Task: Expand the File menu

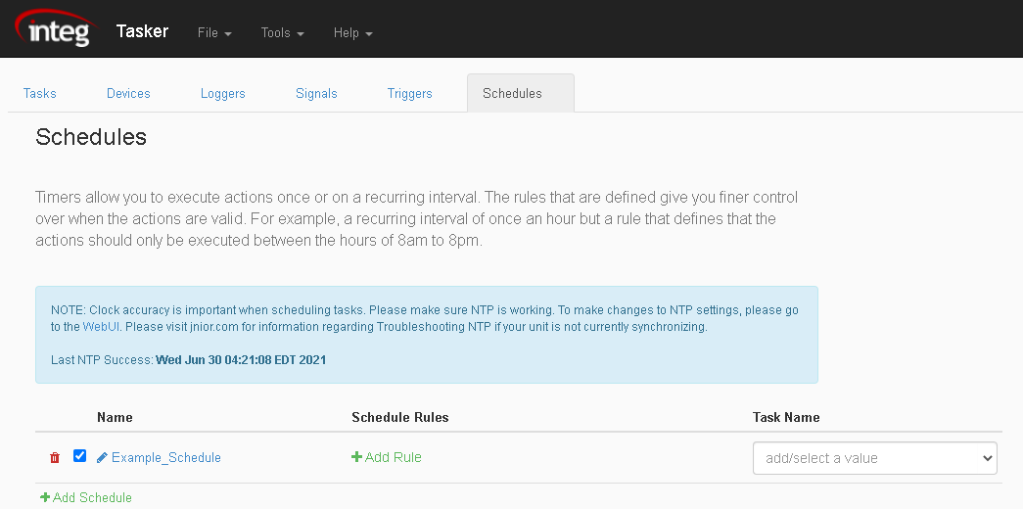Action: 214,32
